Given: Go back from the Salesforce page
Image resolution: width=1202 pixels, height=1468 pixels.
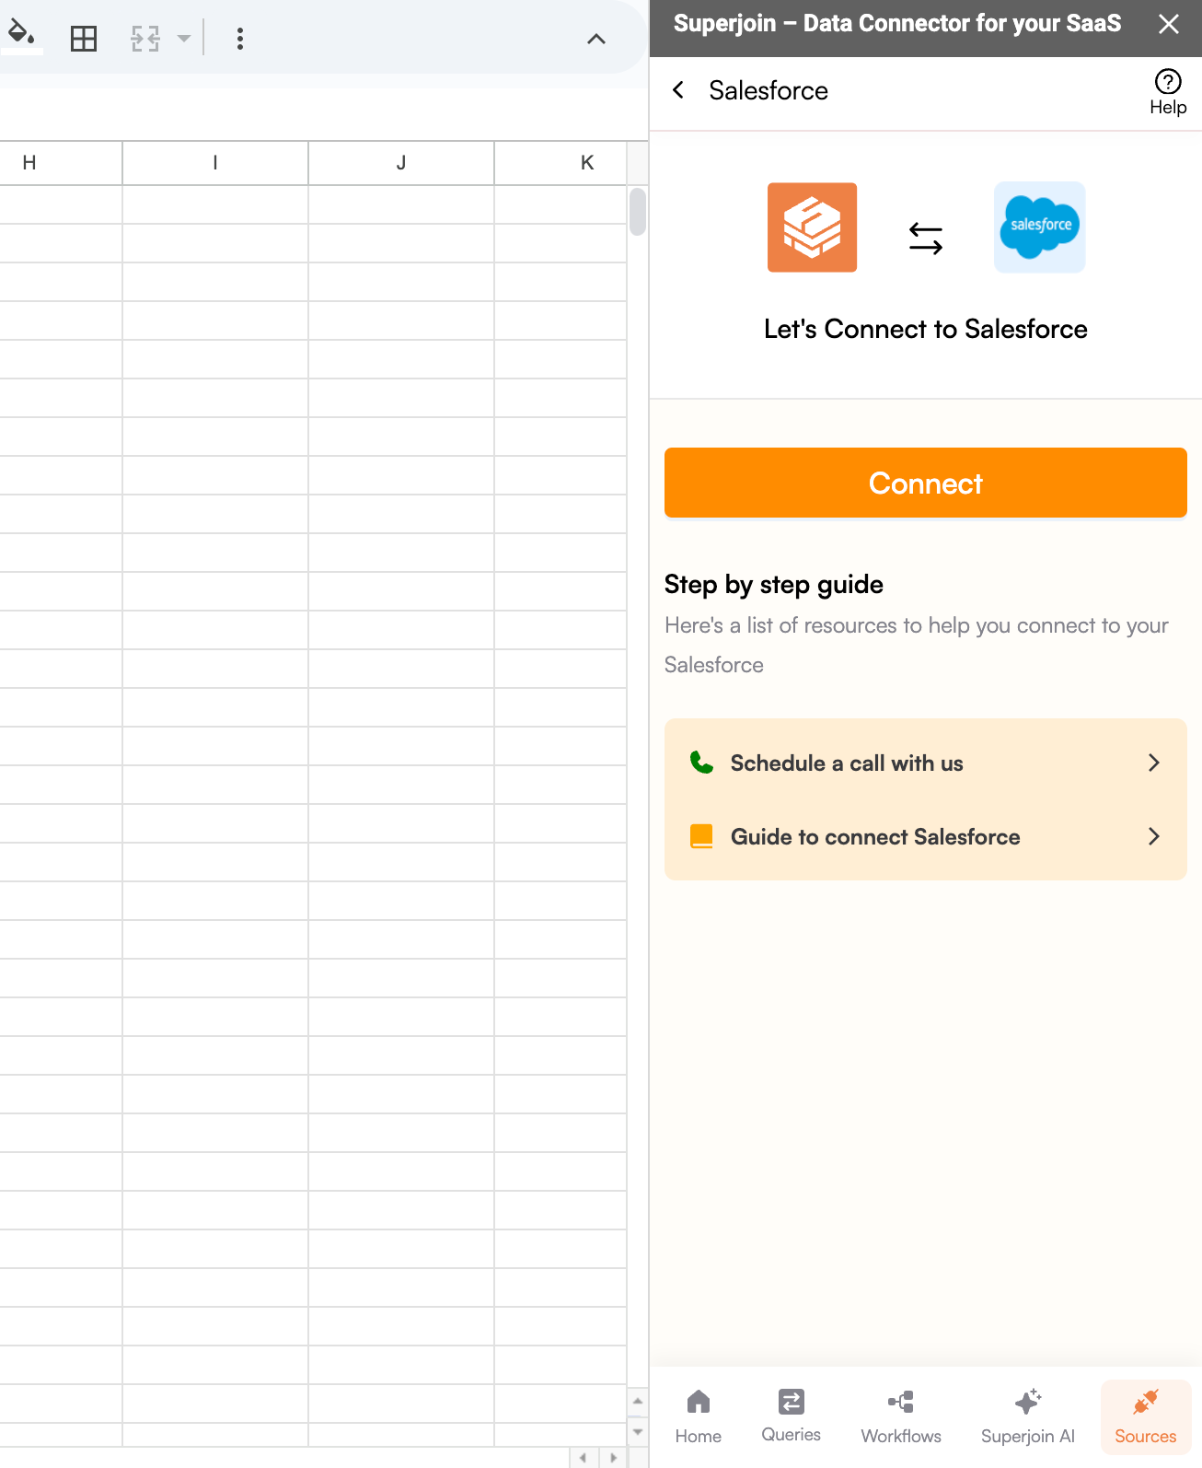Looking at the screenshot, I should [x=678, y=90].
